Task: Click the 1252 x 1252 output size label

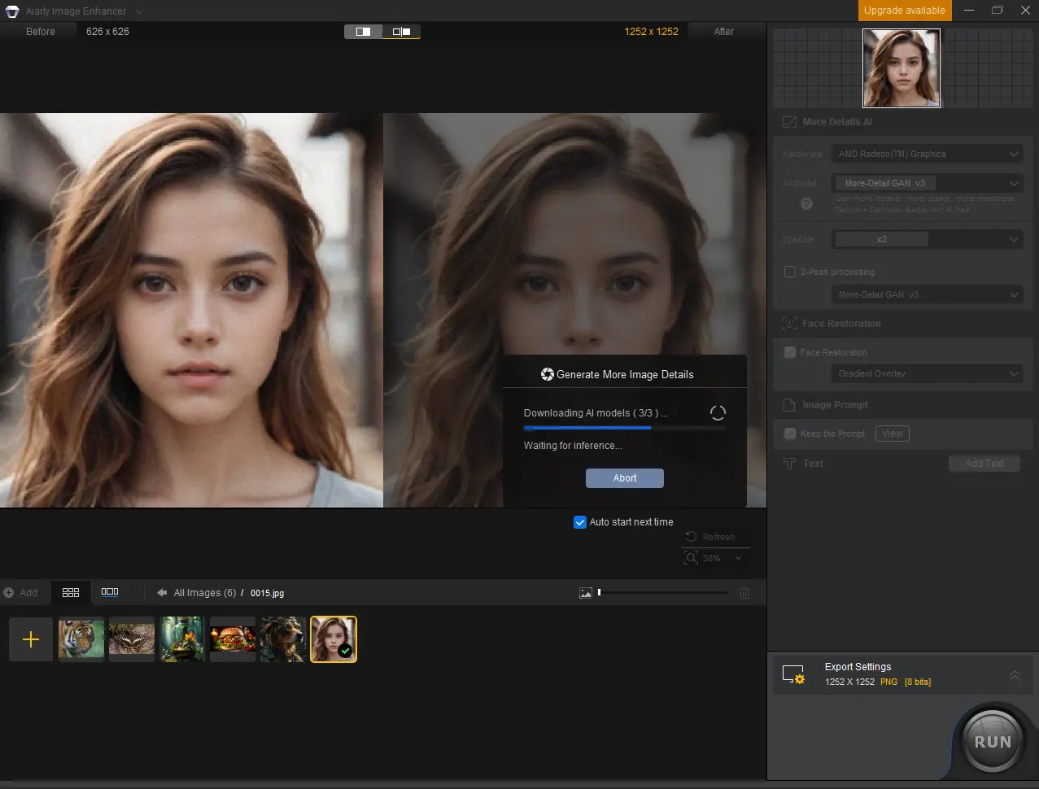Action: [651, 32]
